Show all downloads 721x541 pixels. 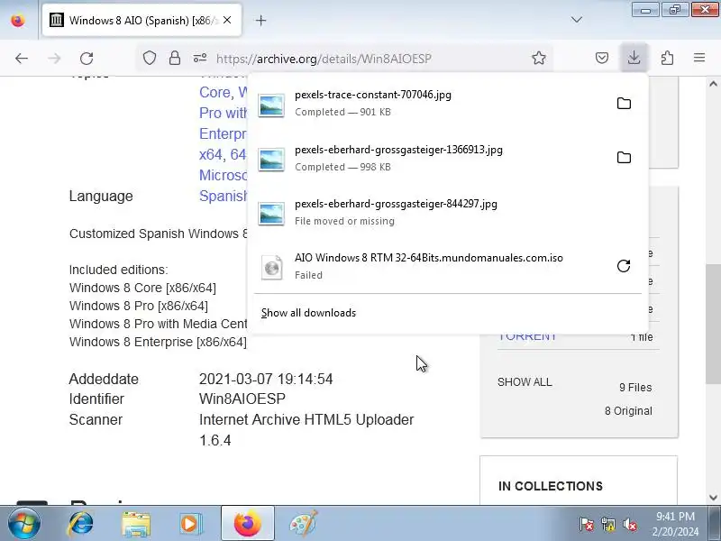pyautogui.click(x=308, y=313)
